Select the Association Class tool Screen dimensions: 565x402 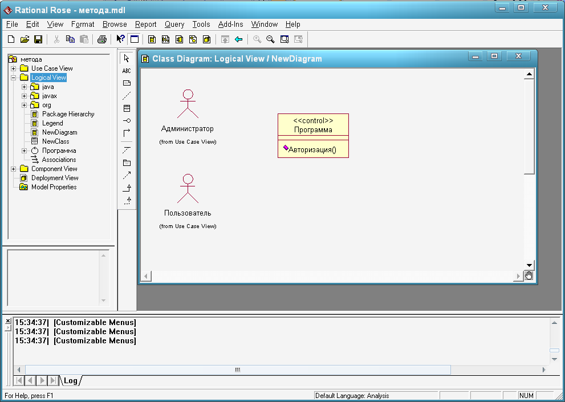coord(127,150)
